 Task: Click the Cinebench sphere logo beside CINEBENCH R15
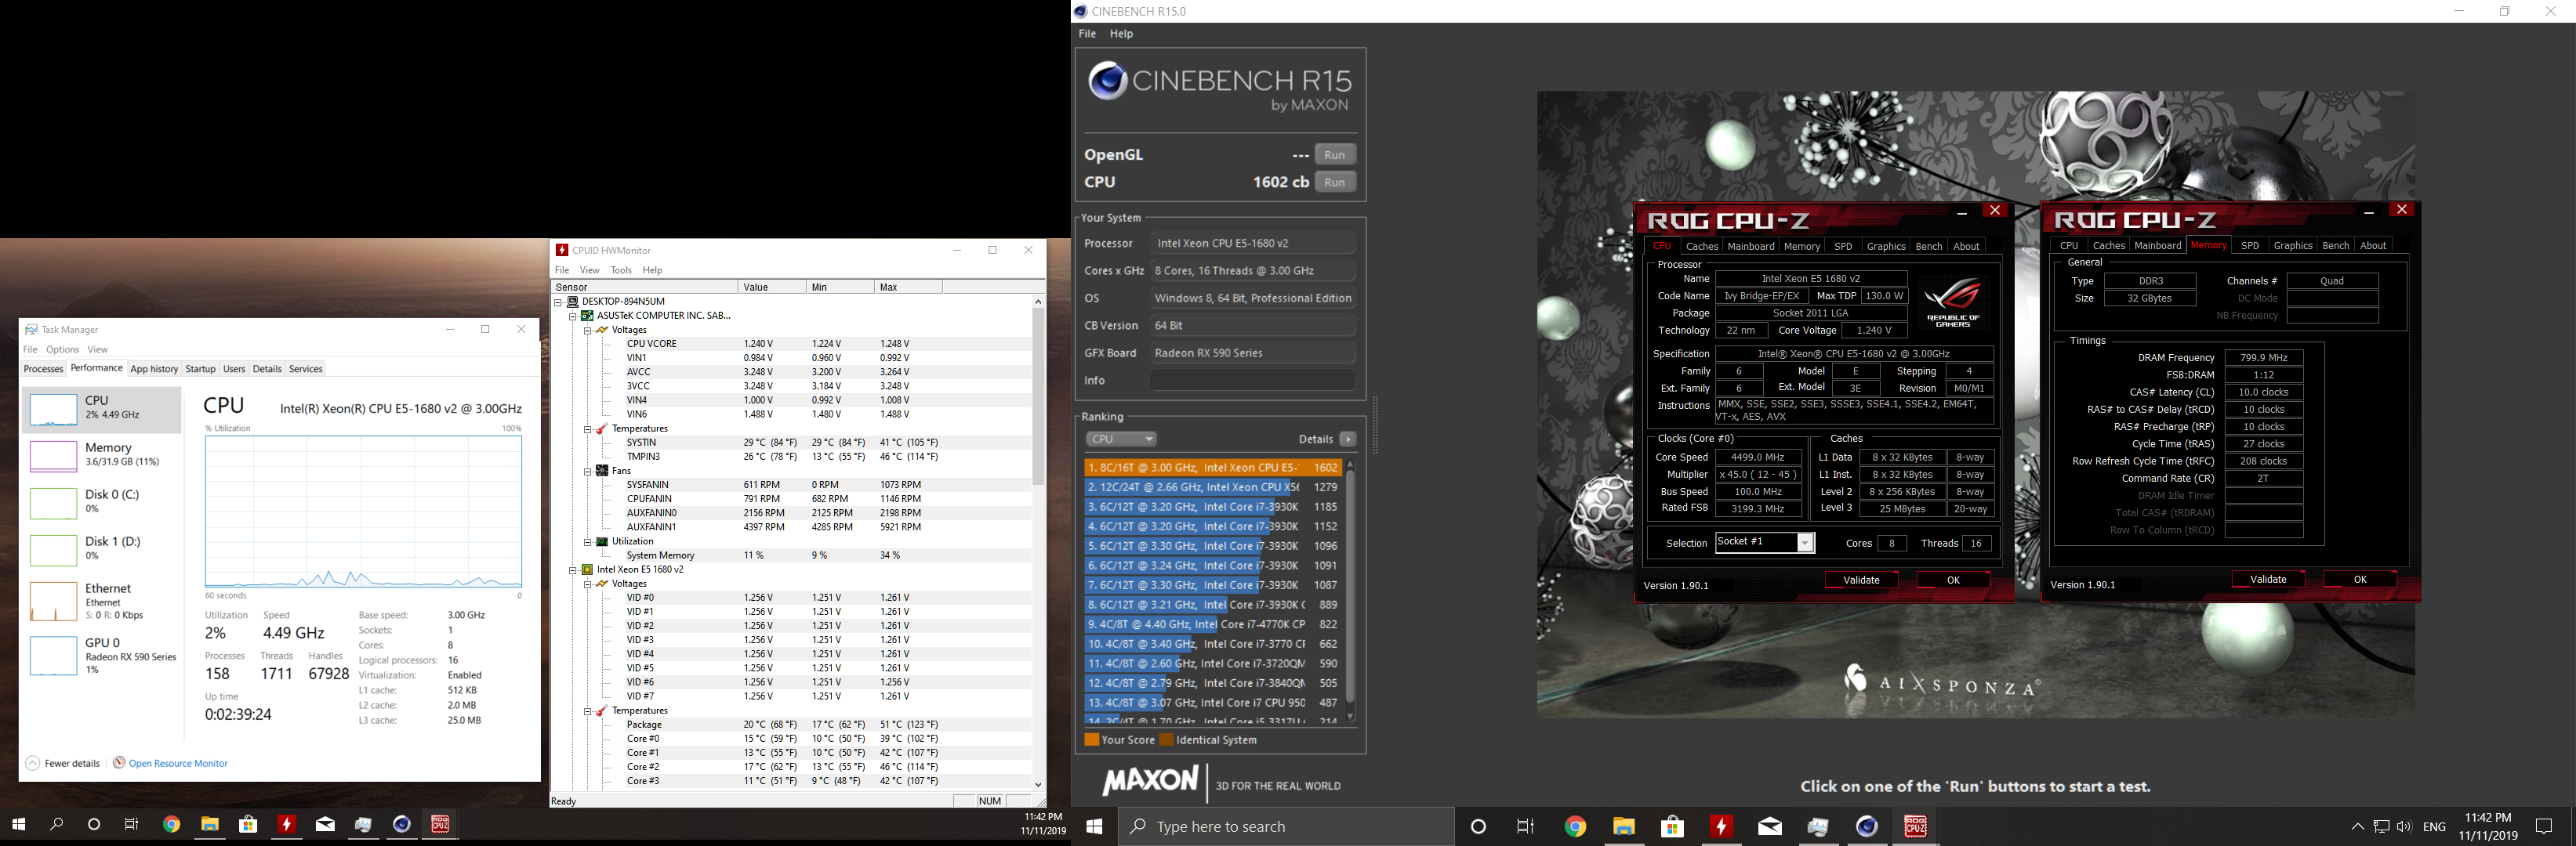(x=1108, y=81)
